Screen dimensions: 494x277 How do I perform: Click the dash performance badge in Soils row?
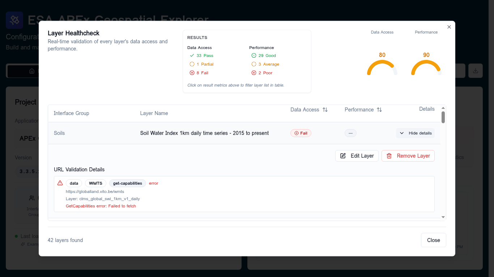coord(350,133)
